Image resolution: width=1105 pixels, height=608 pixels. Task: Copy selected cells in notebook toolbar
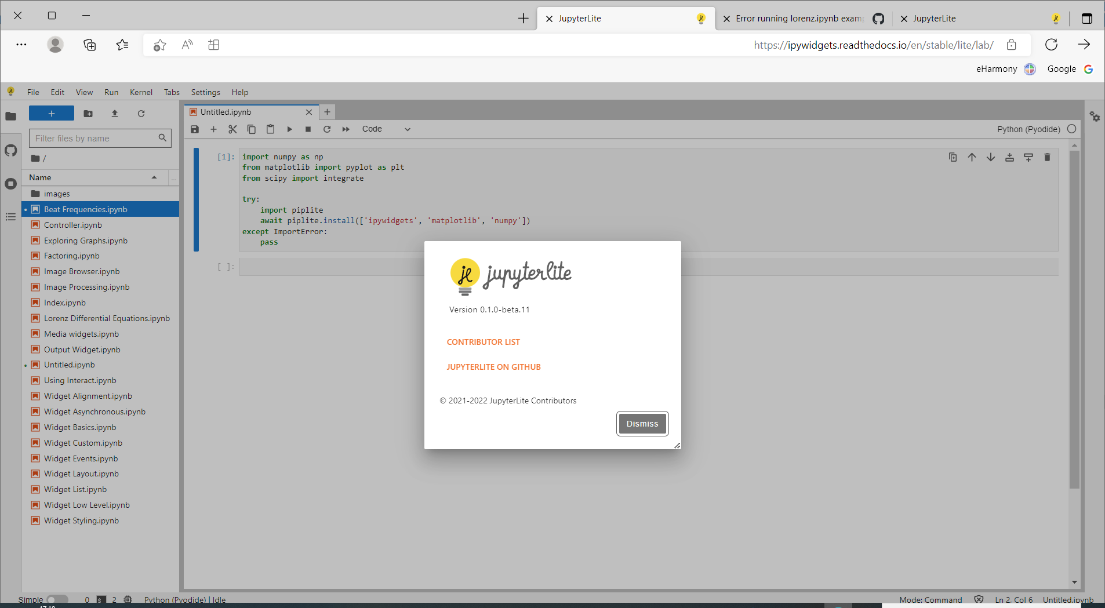pos(251,129)
